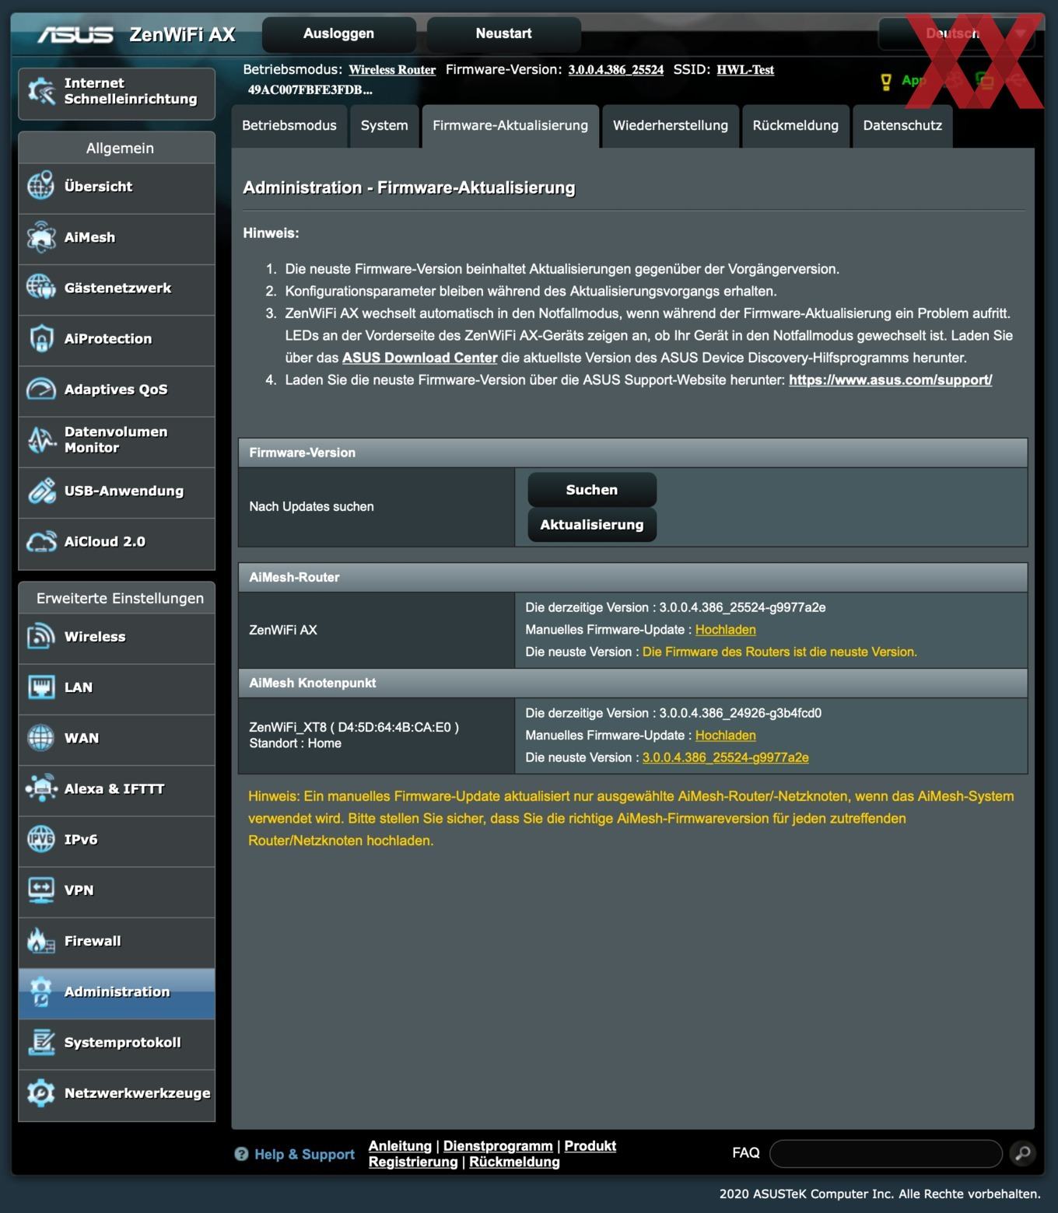The height and width of the screenshot is (1213, 1058).
Task: Click the Help & Support question-mark icon
Action: 242,1155
